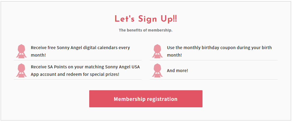Click the 'Receive free Sonny Angel' first line text

80,48
